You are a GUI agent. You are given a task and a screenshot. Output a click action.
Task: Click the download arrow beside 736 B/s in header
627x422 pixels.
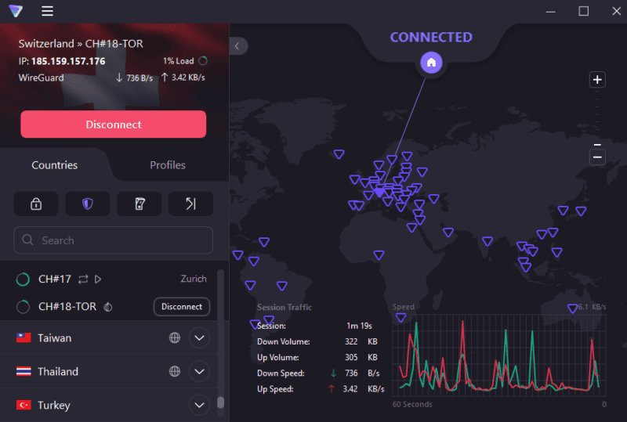119,78
